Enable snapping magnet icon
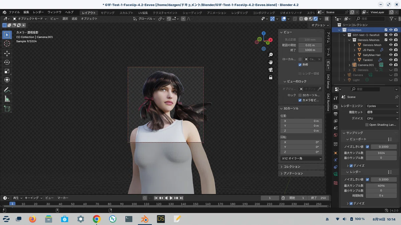The height and width of the screenshot is (225, 401). 169,19
